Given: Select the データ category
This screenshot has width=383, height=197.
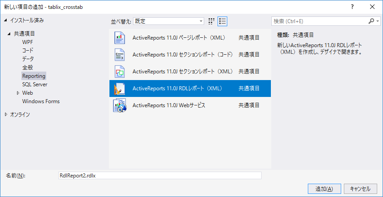Looking at the screenshot, I should coord(28,59).
